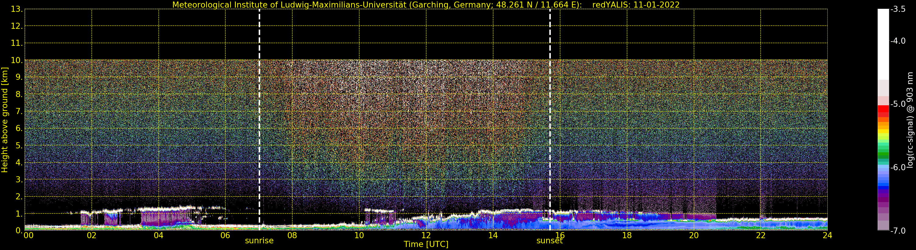The width and height of the screenshot is (916, 250).
Task: Click the x-axis tick label 16
Action: coord(560,235)
